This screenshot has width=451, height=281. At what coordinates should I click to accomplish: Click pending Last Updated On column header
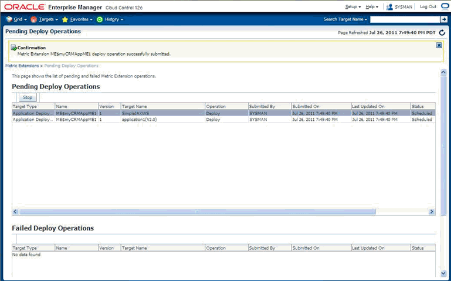(381, 106)
